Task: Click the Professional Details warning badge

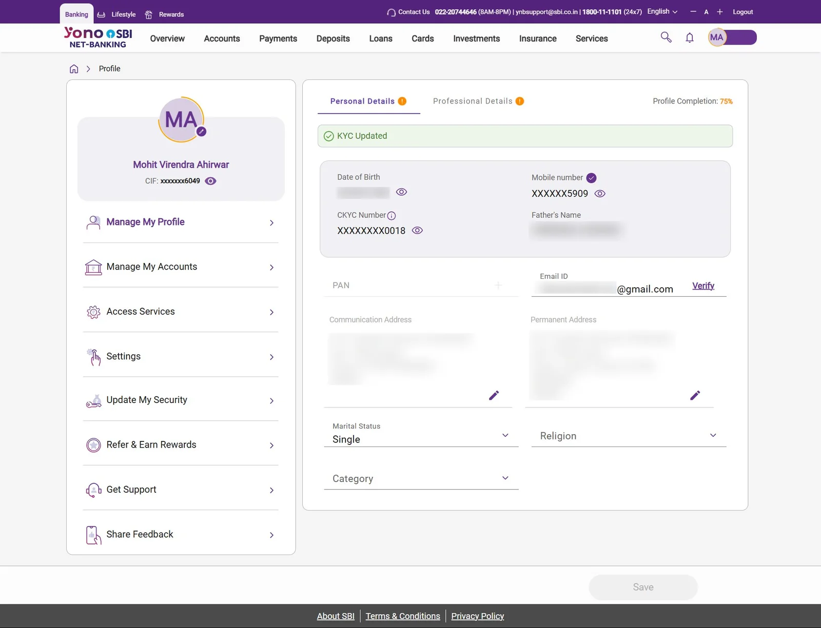Action: (x=520, y=101)
